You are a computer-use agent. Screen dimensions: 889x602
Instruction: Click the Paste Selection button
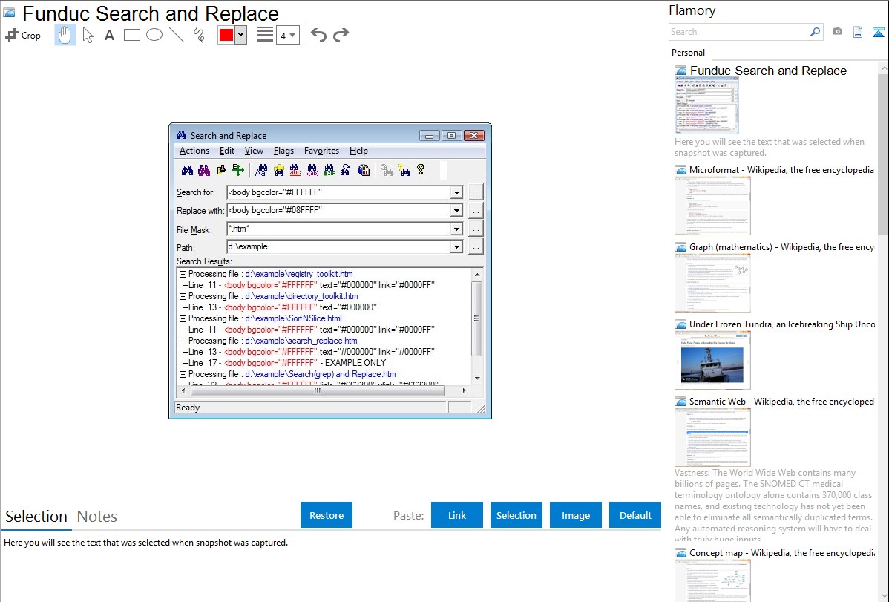(x=516, y=515)
